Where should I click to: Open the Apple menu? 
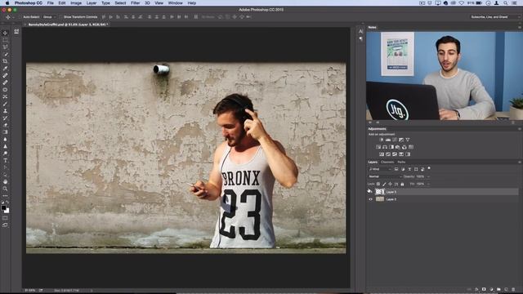[x=7, y=3]
